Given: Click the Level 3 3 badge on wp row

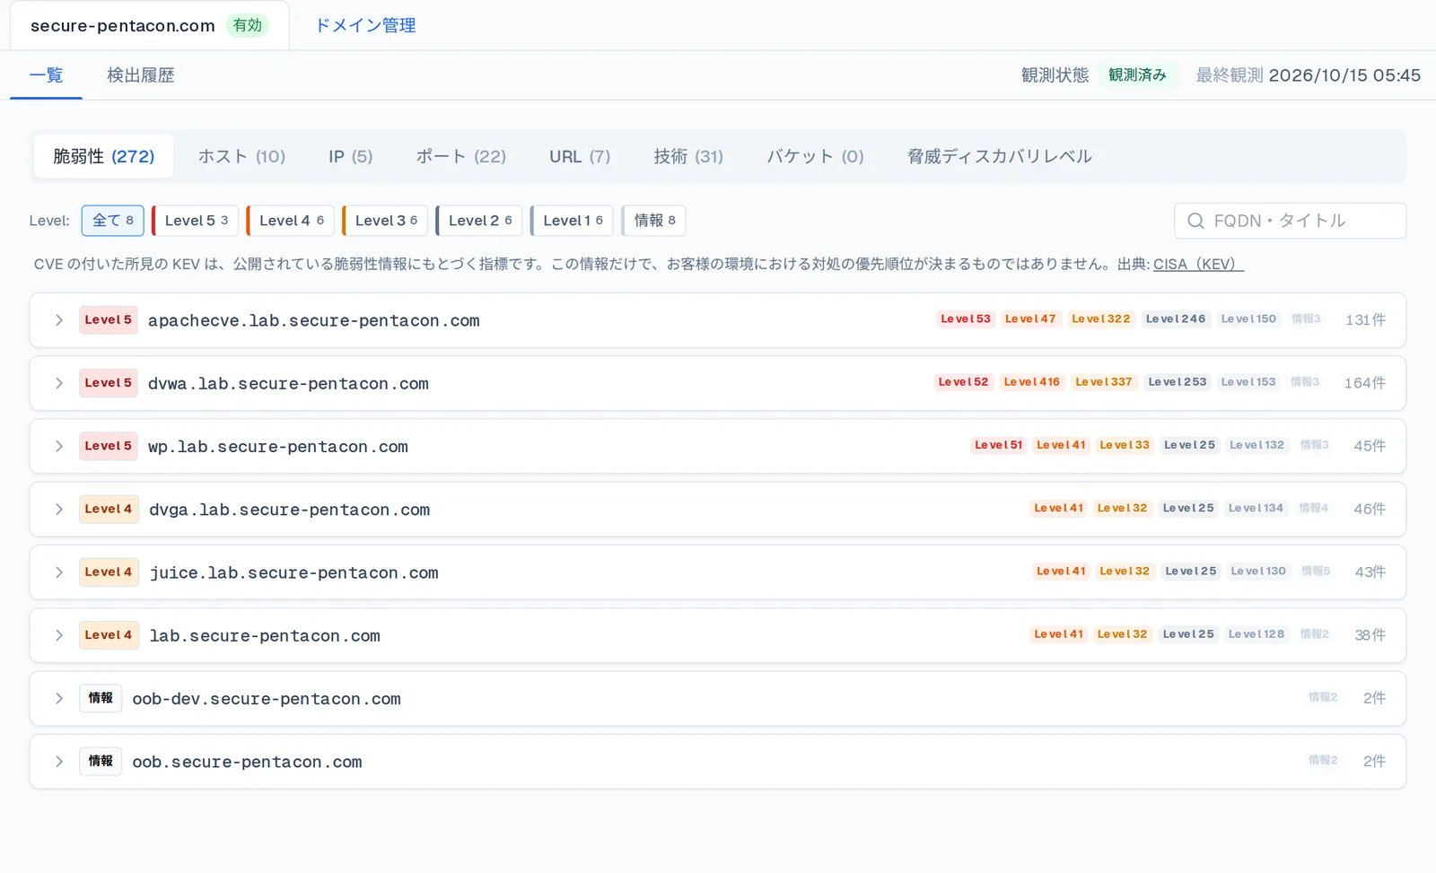Looking at the screenshot, I should [x=1125, y=444].
